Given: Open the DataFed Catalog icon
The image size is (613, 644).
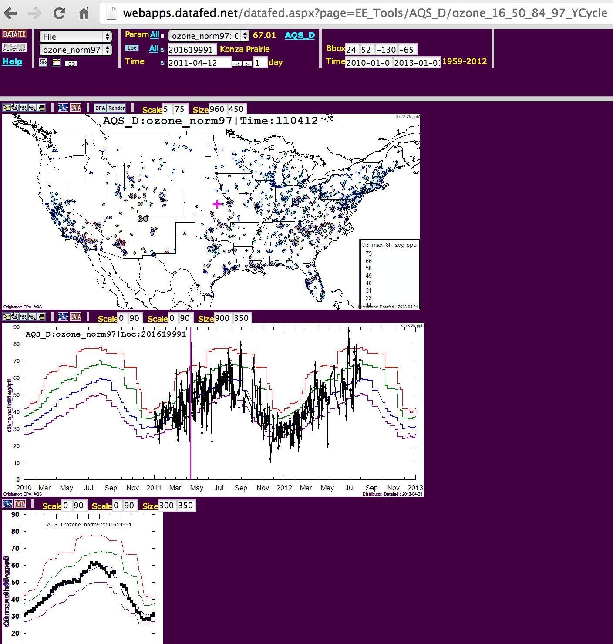Looking at the screenshot, I should click(14, 48).
